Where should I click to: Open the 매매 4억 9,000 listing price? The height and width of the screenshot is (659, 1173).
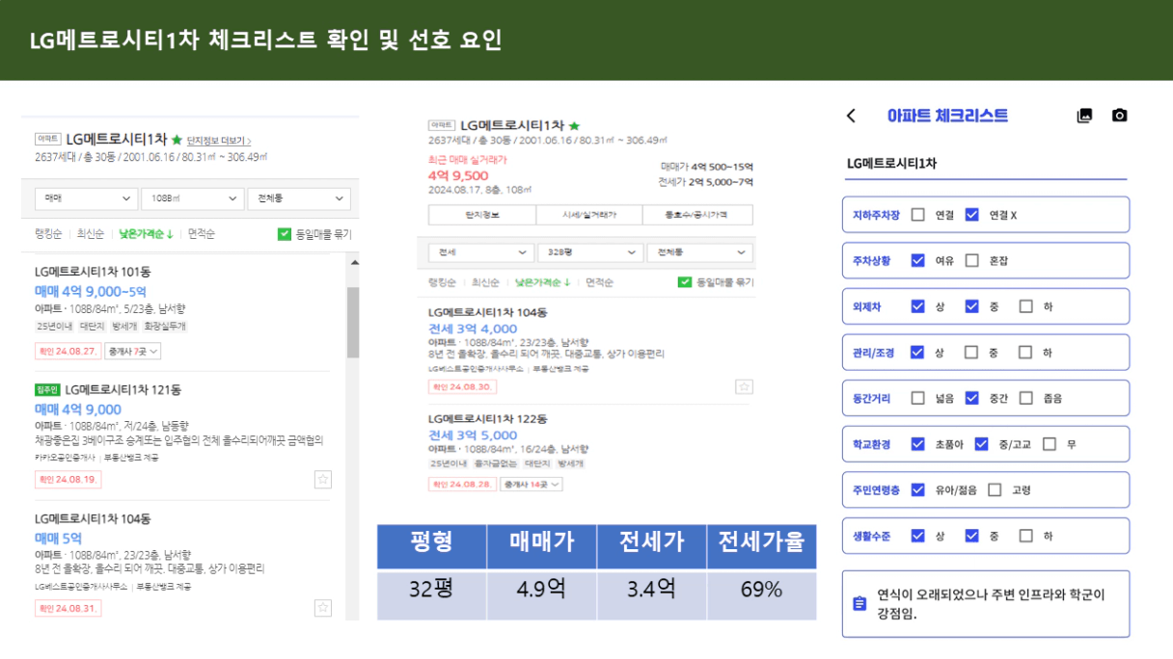(78, 409)
